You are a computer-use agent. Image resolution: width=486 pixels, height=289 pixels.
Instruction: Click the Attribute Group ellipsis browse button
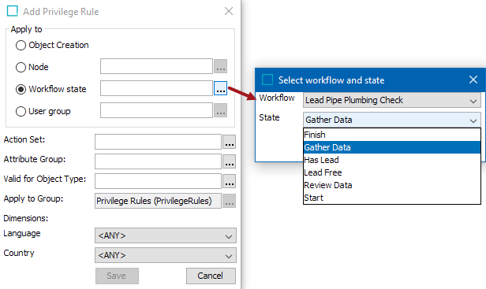[x=229, y=161]
